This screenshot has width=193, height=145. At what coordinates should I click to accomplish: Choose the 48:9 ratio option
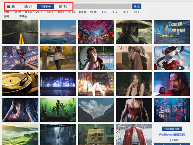[x=61, y=12]
